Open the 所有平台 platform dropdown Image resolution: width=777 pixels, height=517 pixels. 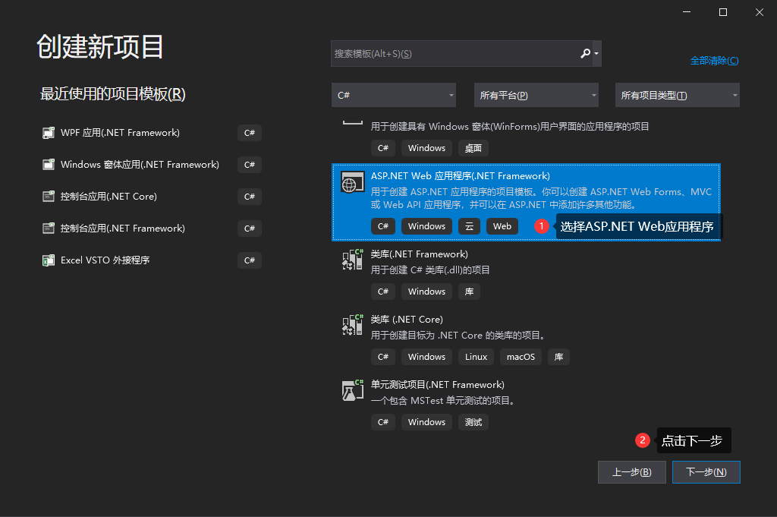pos(536,95)
